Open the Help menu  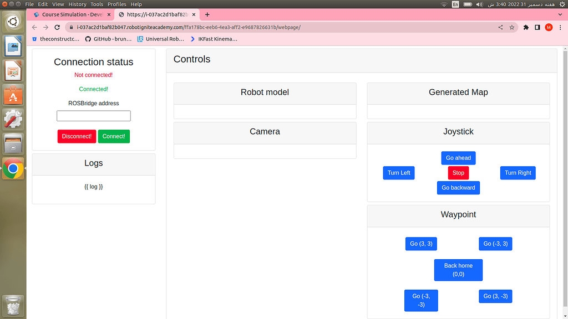pos(136,4)
